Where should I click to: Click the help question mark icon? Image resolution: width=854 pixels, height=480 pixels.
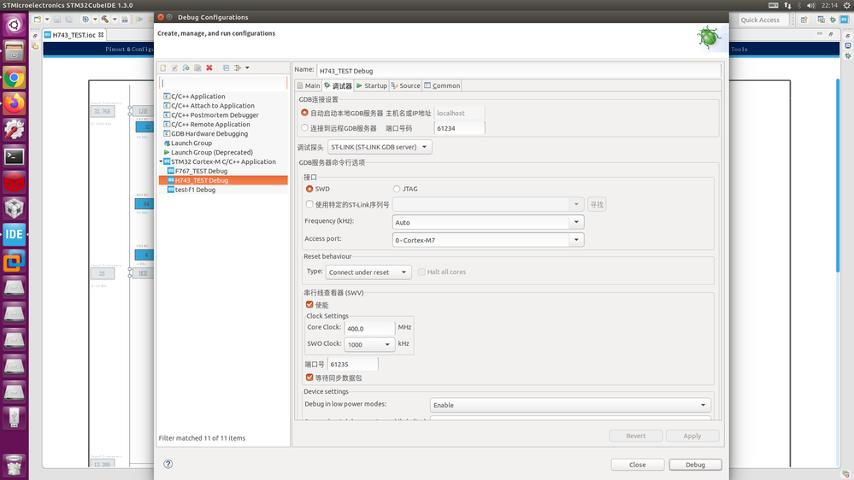[168, 465]
